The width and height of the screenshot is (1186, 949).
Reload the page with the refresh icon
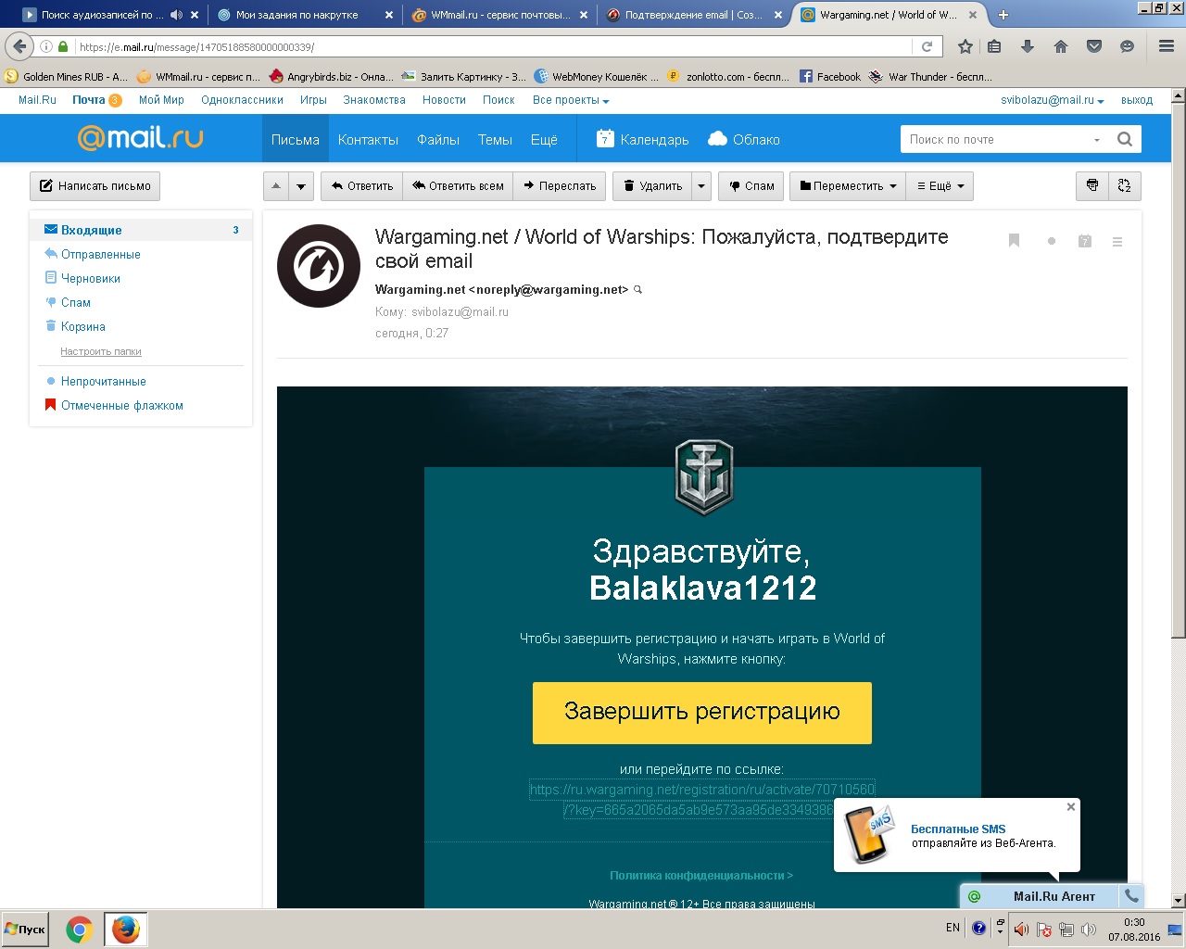(x=927, y=46)
